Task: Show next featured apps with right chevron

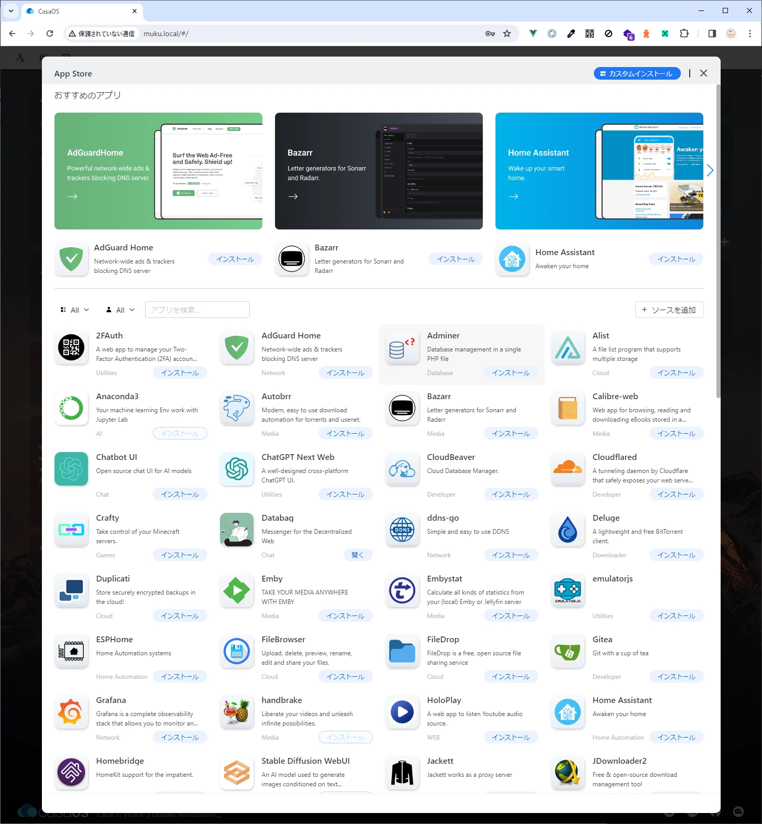Action: [x=710, y=170]
